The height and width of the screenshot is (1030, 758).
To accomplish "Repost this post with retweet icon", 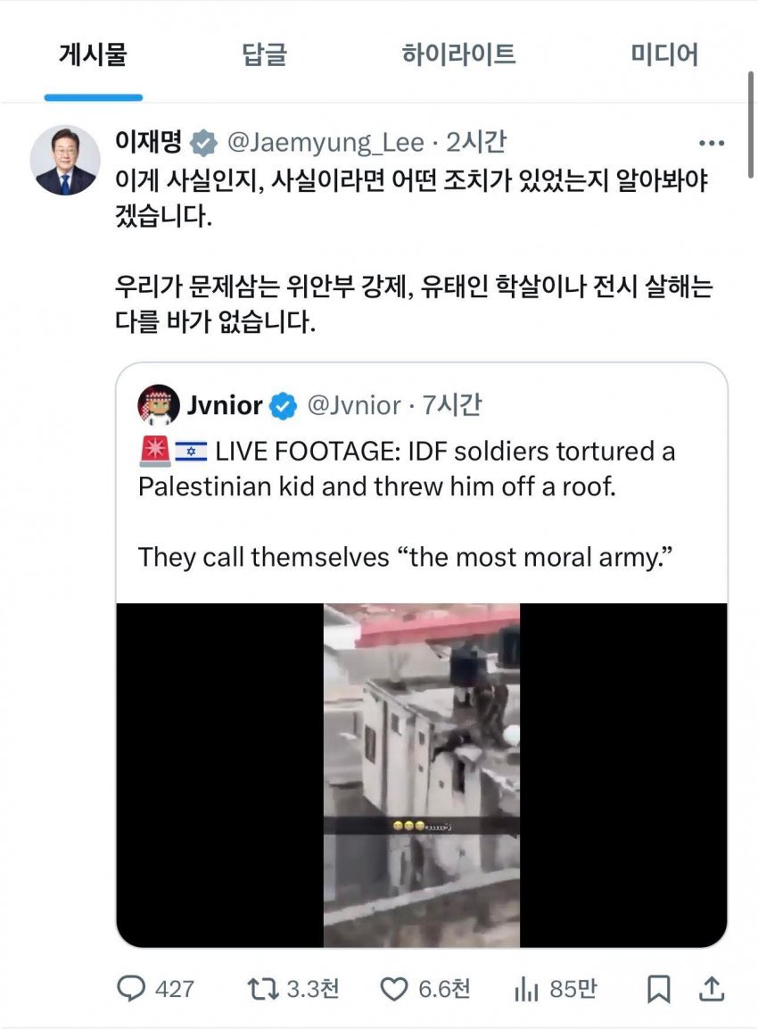I will click(263, 988).
